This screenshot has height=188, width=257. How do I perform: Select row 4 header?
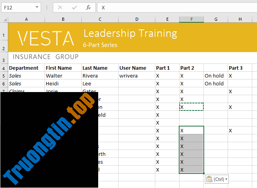coord(4,68)
